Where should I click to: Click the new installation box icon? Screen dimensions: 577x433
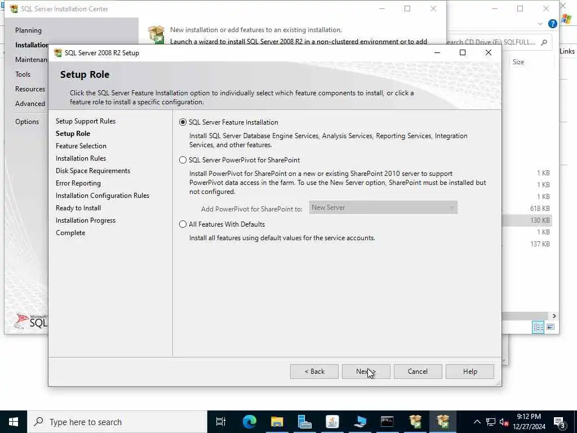(156, 34)
